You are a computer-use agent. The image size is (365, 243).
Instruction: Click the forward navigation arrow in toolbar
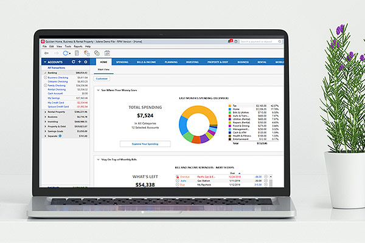[x=56, y=53]
